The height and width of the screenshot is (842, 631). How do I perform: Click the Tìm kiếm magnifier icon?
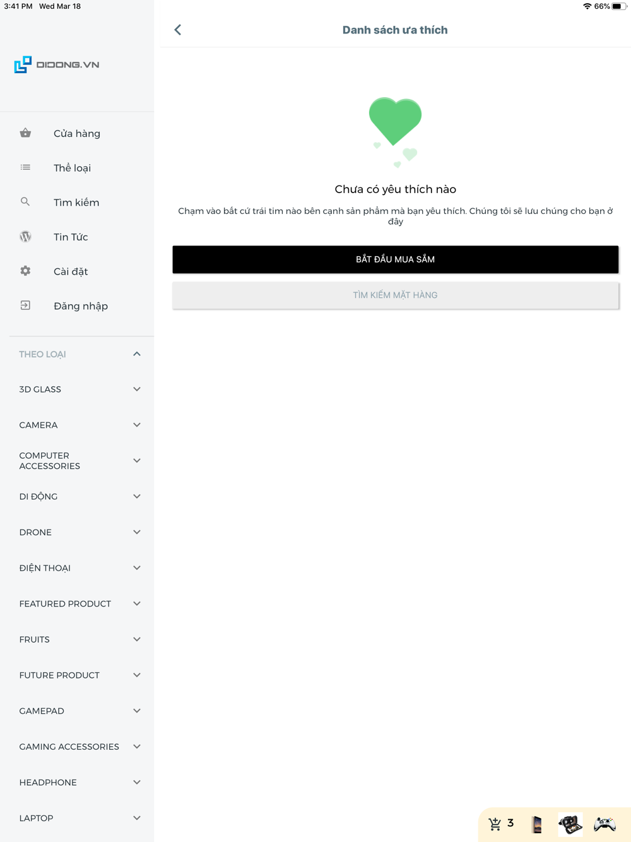tap(25, 202)
